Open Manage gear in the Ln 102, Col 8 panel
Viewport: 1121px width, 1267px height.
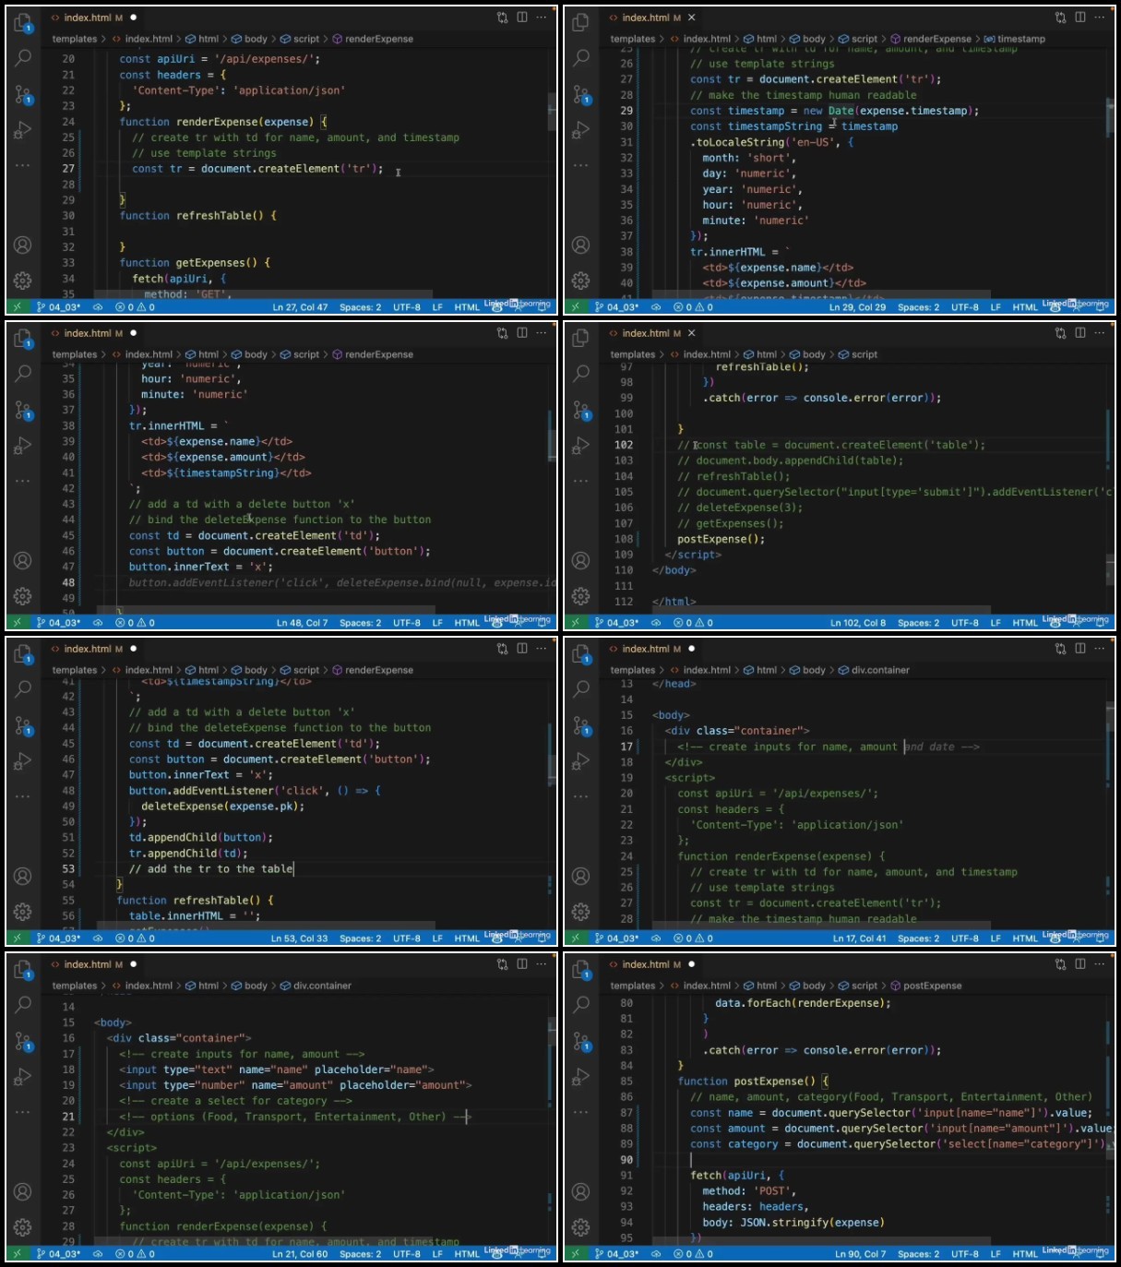point(581,595)
